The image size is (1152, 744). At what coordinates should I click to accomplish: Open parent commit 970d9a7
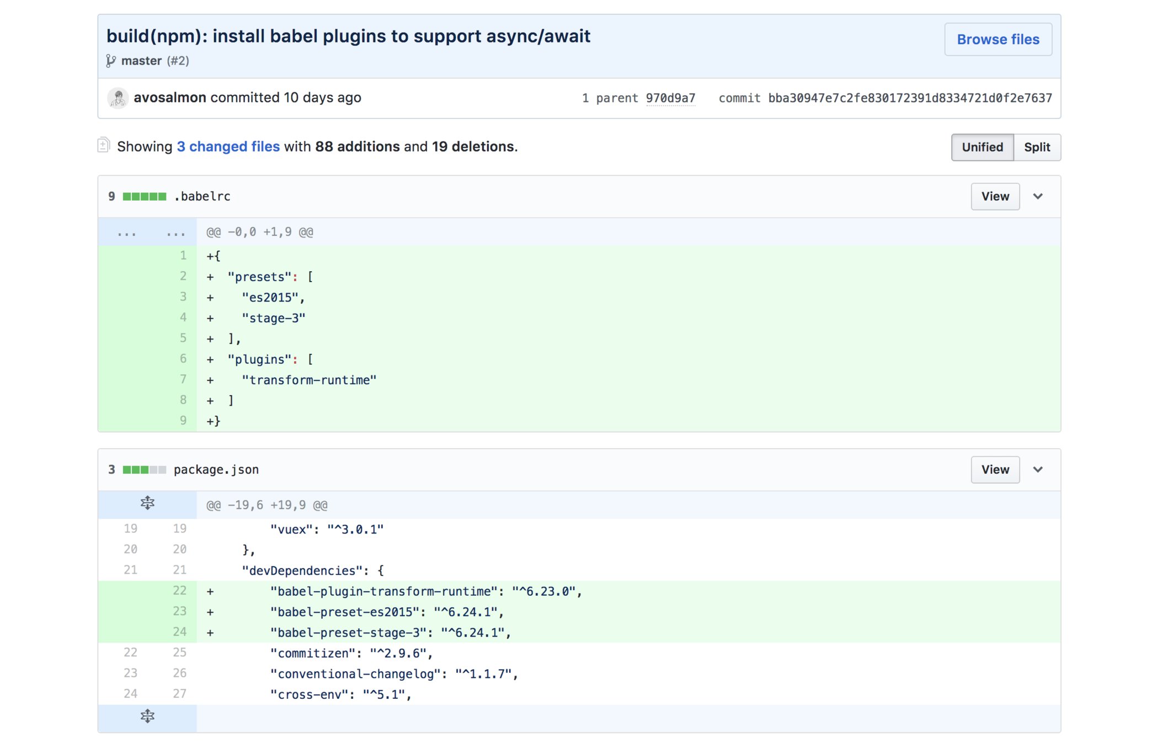(x=670, y=98)
